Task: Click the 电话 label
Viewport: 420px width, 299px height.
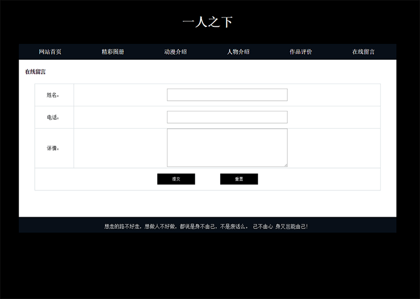Action: (x=53, y=118)
